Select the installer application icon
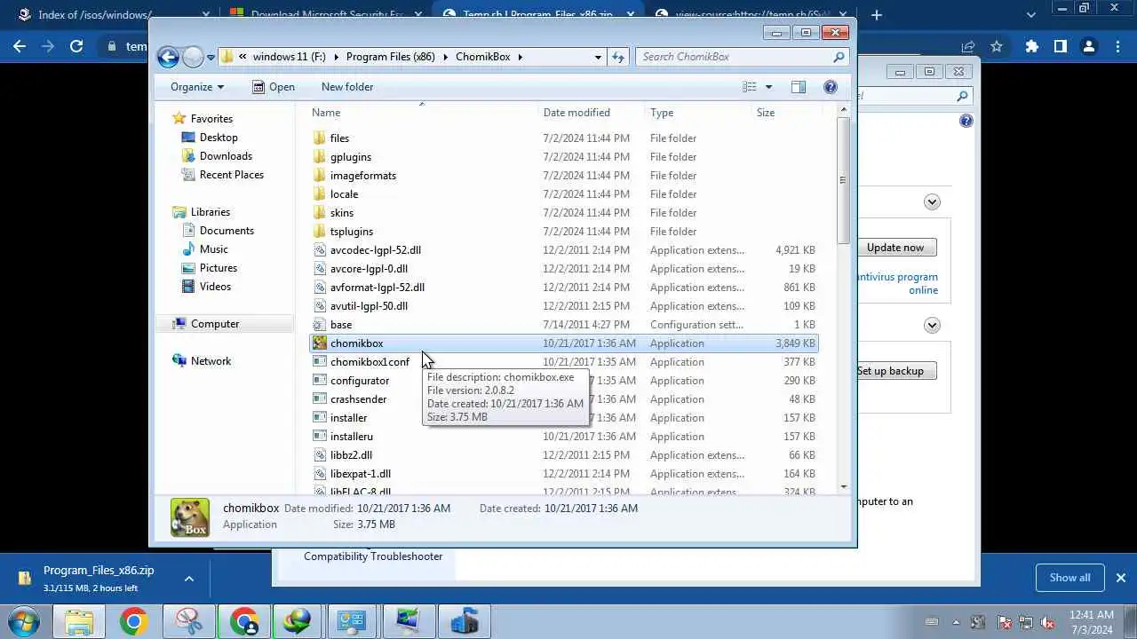The height and width of the screenshot is (639, 1137). point(320,418)
